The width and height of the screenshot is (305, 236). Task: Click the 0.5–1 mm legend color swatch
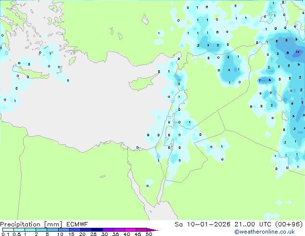coord(19,230)
